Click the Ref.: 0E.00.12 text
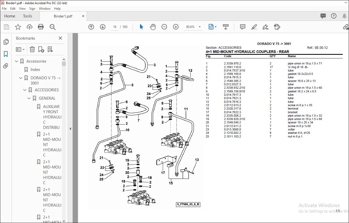This screenshot has height=223, width=349. point(317,48)
